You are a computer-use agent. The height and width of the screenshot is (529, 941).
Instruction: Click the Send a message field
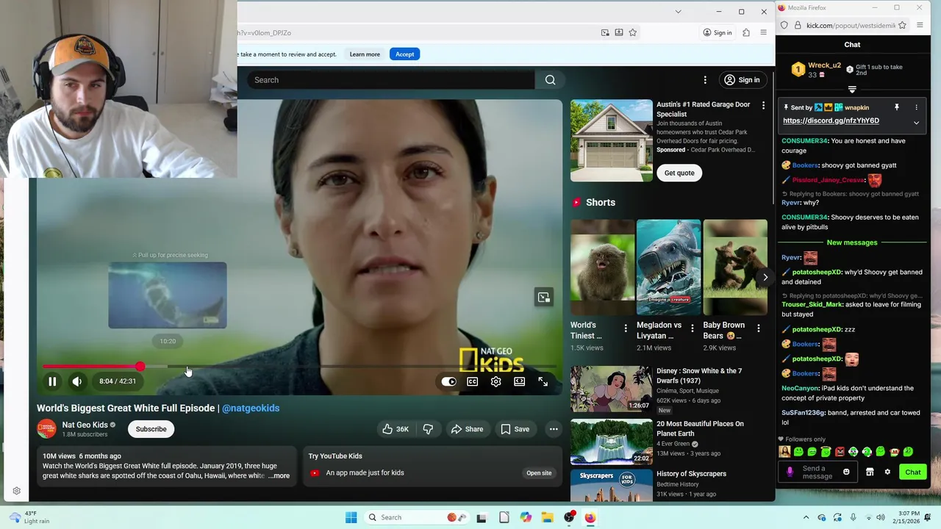pos(819,472)
